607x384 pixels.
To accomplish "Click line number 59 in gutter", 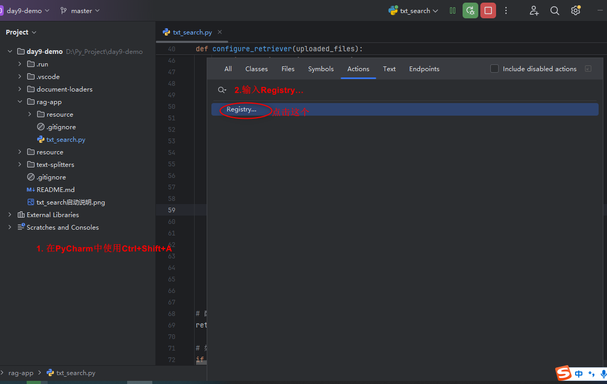I will pyautogui.click(x=172, y=210).
